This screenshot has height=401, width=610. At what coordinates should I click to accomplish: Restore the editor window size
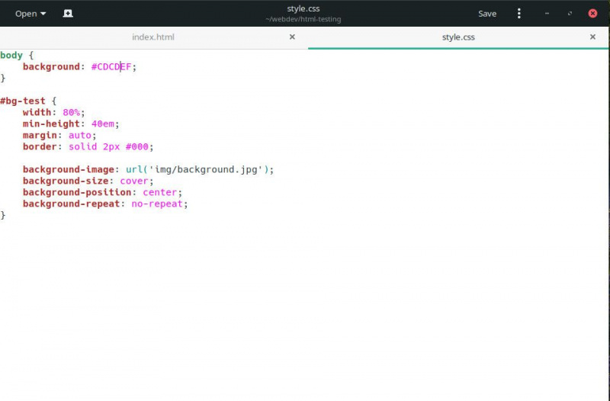tap(570, 14)
